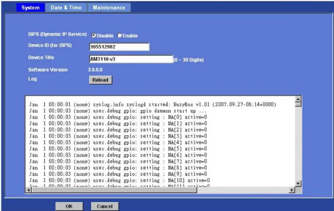Image resolution: width=334 pixels, height=211 pixels.
Task: Open the Maintenance tab
Action: 109,8
